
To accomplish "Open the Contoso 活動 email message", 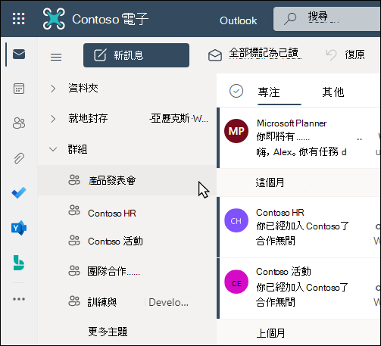I will (299, 288).
